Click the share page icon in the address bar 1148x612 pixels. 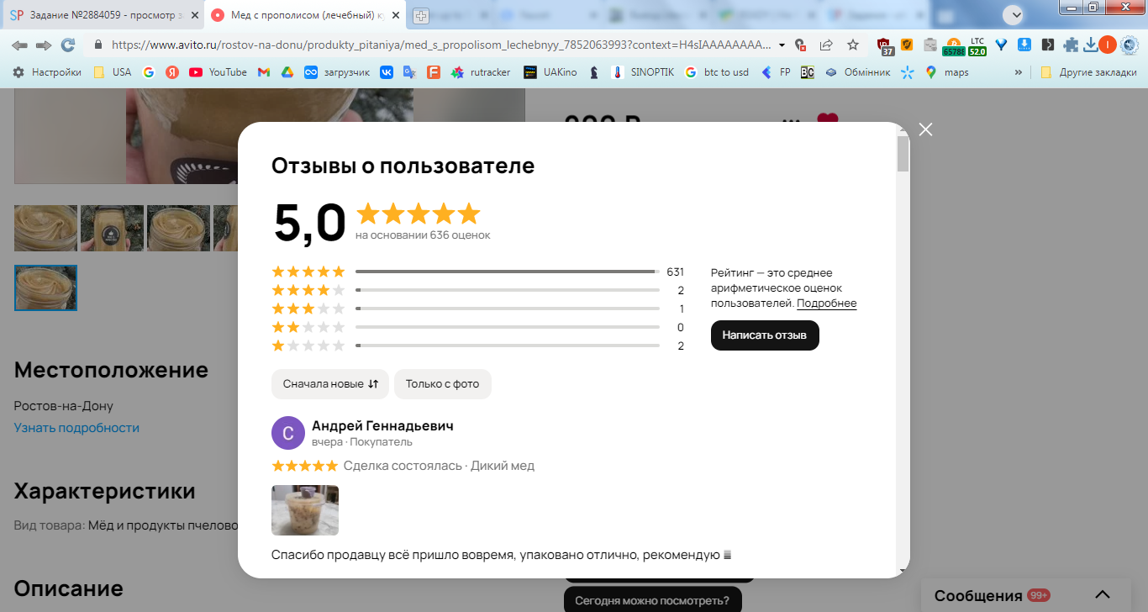(826, 45)
